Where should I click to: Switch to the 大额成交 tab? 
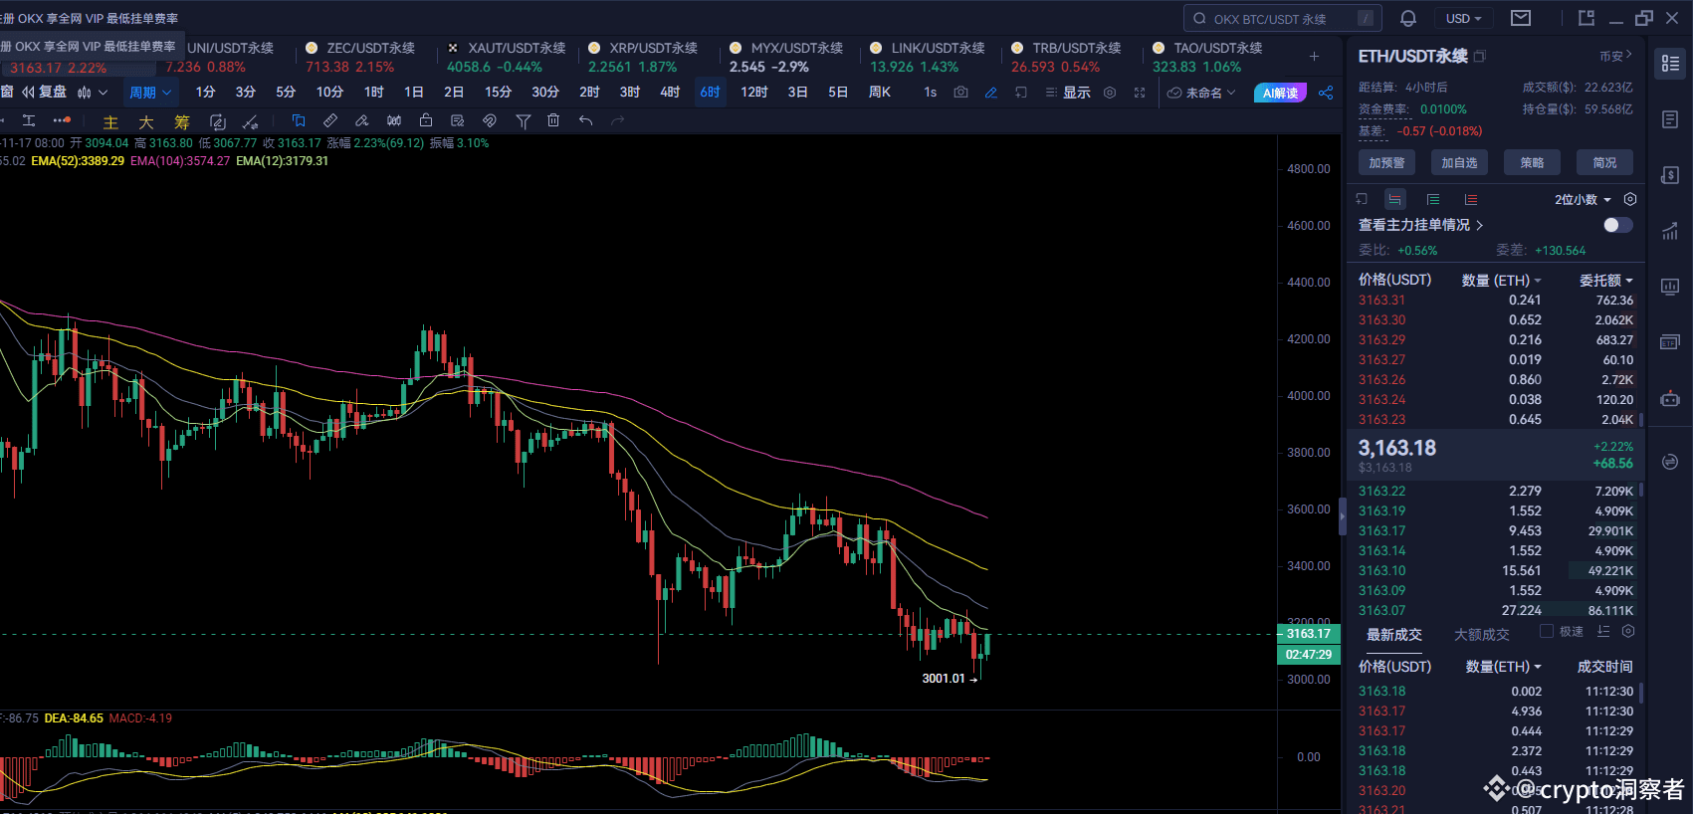1481,635
